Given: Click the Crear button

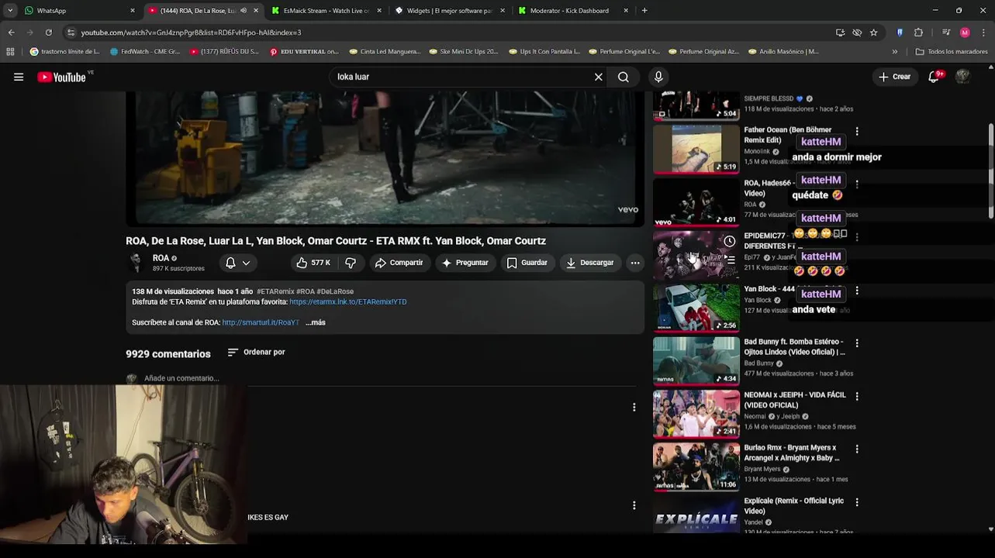Looking at the screenshot, I should click(894, 77).
